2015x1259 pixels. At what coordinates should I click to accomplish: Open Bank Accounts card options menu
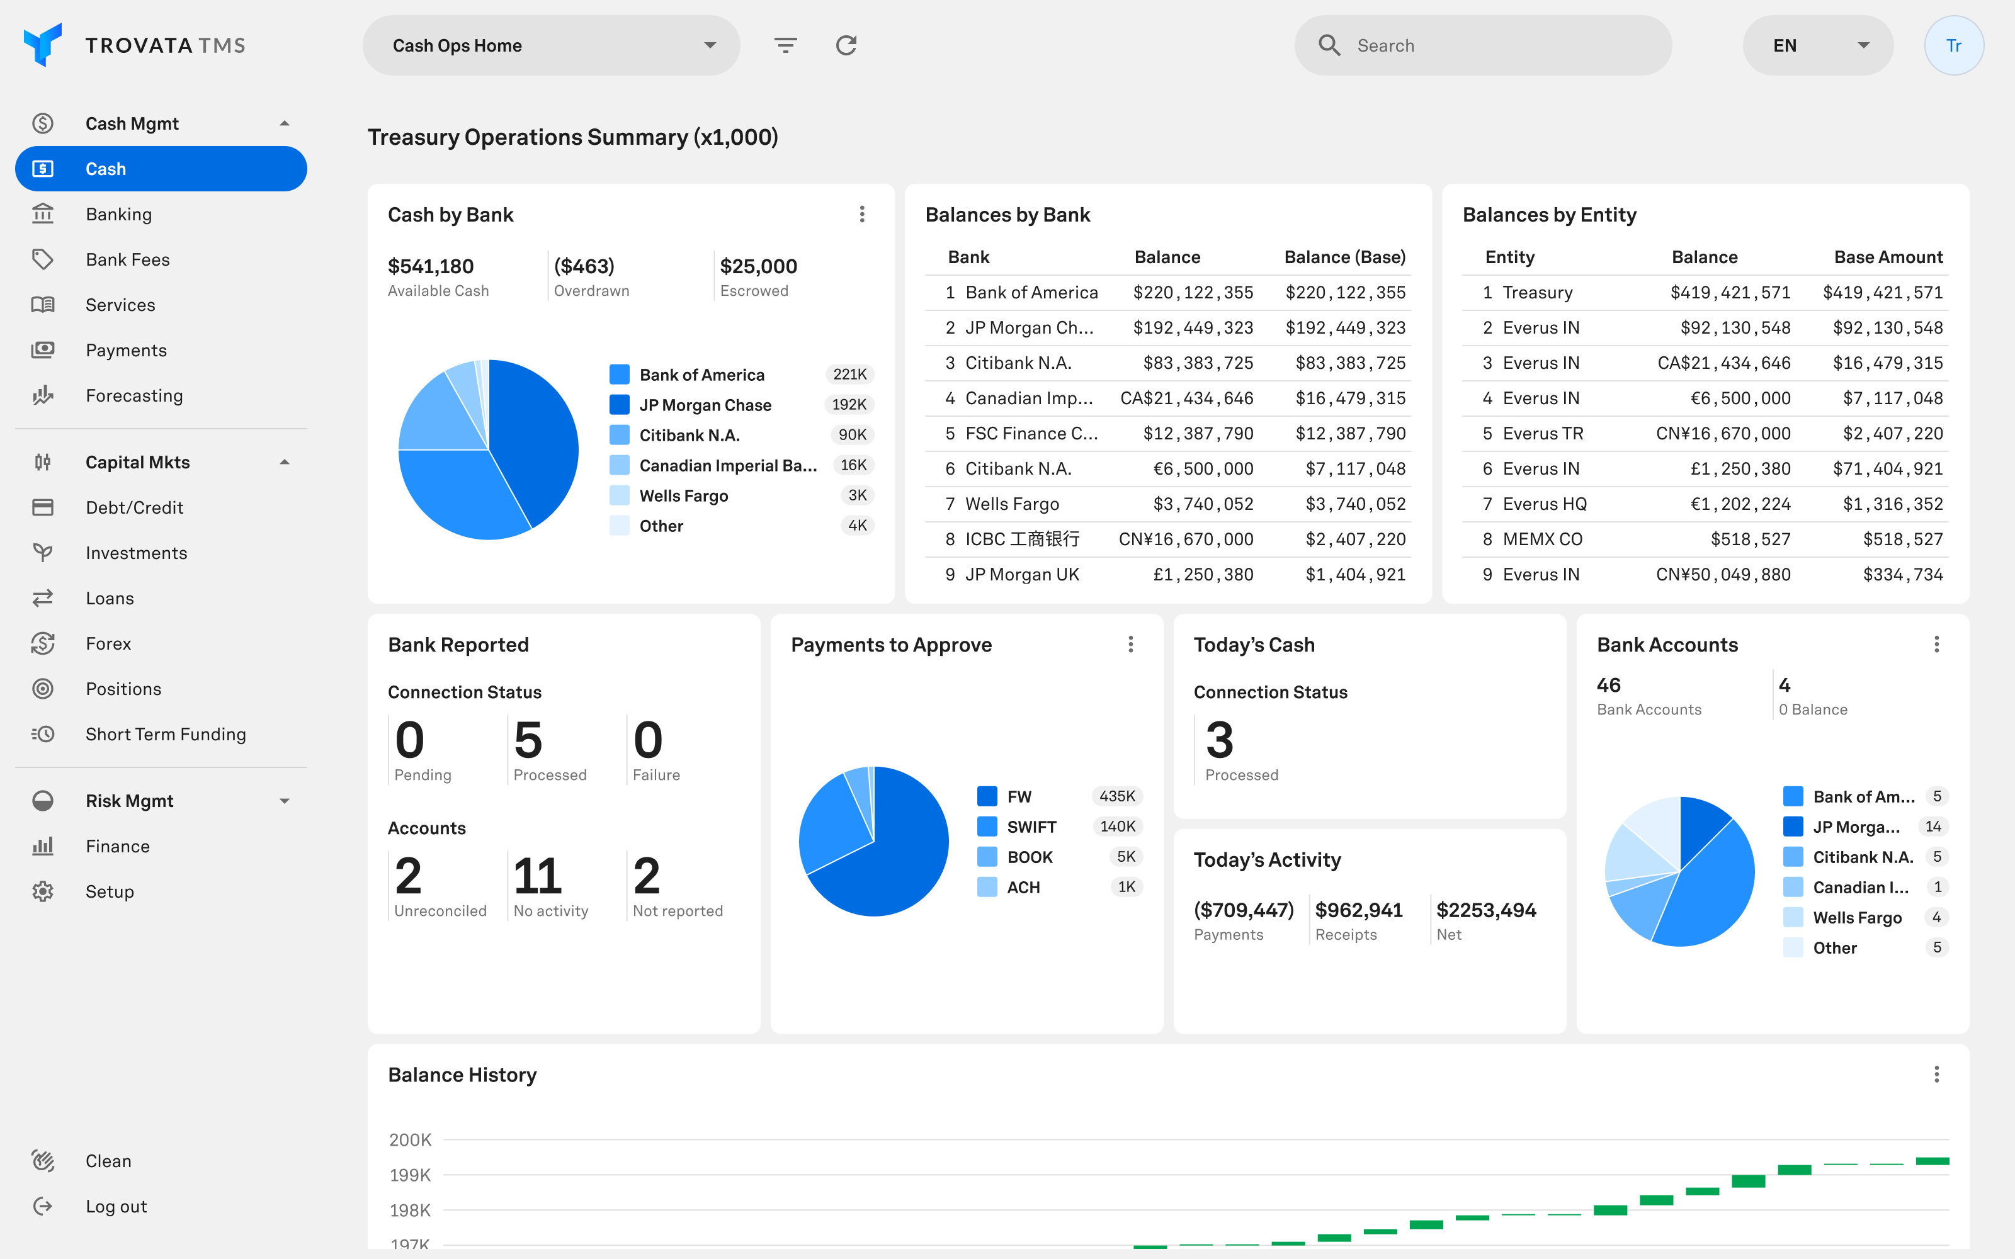pos(1936,643)
